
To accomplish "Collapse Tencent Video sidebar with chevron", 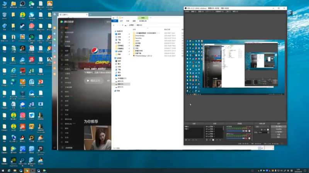I will 54,148.
